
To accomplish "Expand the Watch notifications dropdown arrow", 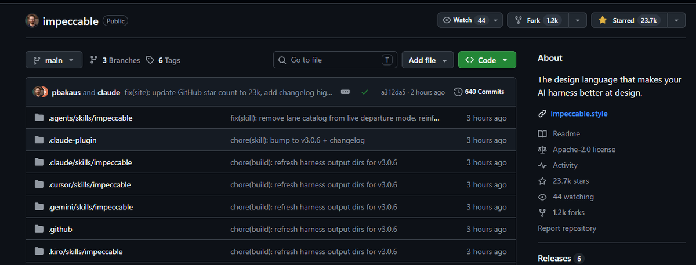I will click(x=496, y=20).
